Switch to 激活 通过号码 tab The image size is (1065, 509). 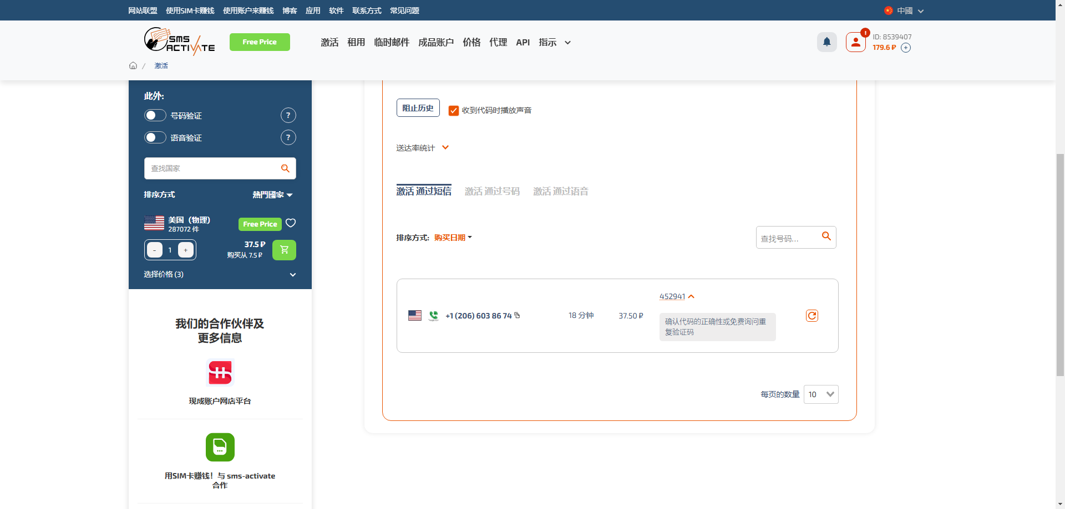tap(492, 191)
